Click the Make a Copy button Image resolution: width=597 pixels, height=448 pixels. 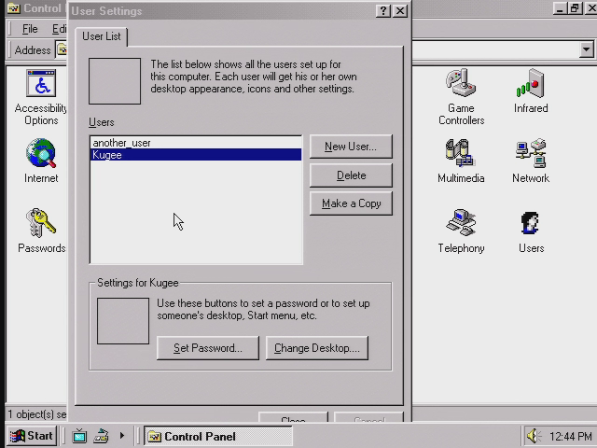[351, 203]
